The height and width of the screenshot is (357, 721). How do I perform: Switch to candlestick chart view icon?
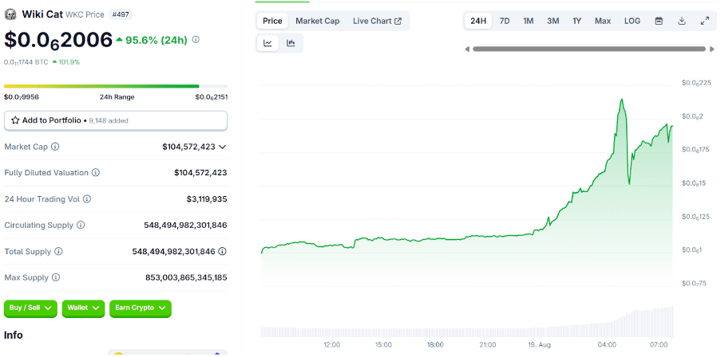(x=291, y=43)
